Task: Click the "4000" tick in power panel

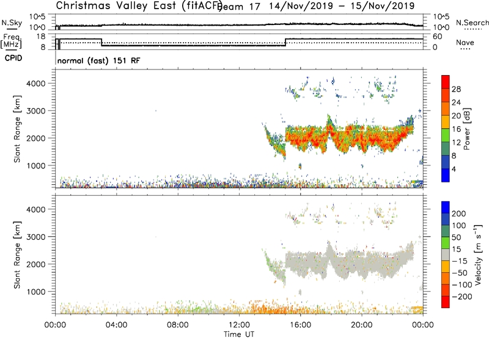Action: tap(35, 84)
